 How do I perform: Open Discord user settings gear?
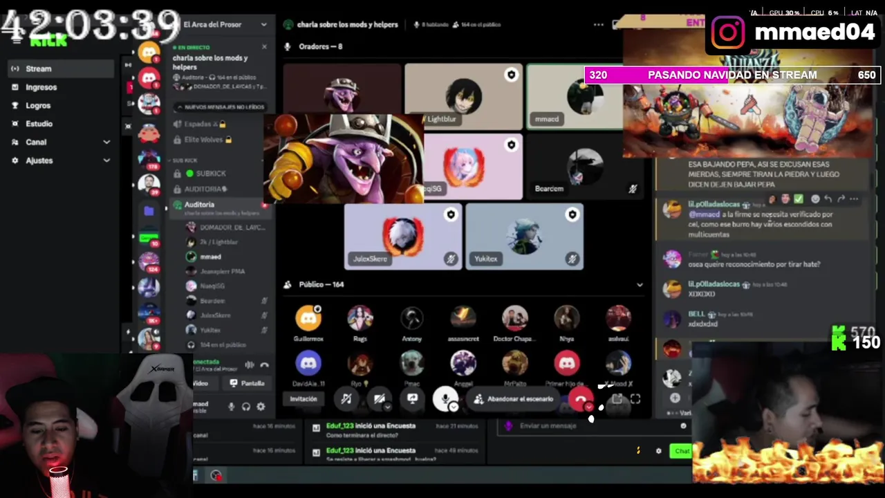(261, 407)
